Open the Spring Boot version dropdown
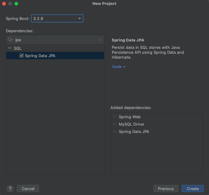 pos(57,18)
